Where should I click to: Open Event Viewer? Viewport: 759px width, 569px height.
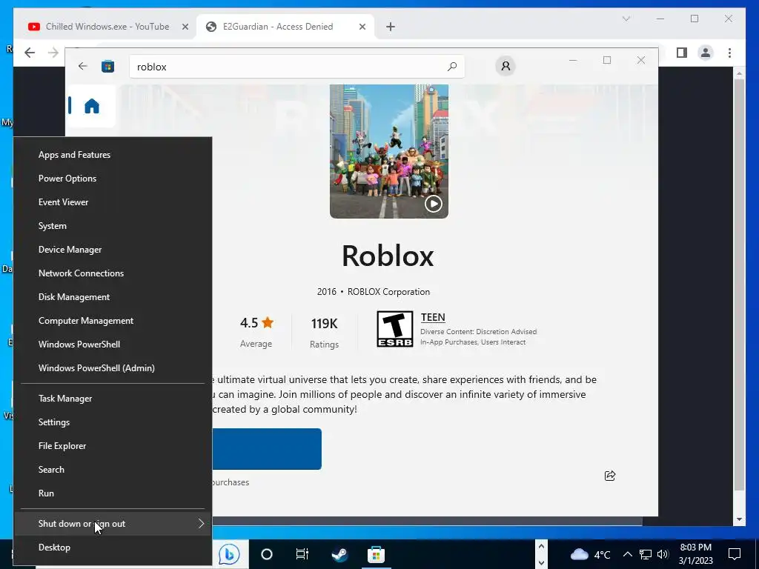113,202
